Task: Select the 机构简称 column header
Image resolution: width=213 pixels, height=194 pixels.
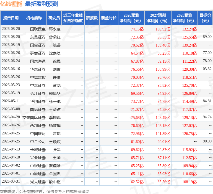Action: [x=34, y=18]
